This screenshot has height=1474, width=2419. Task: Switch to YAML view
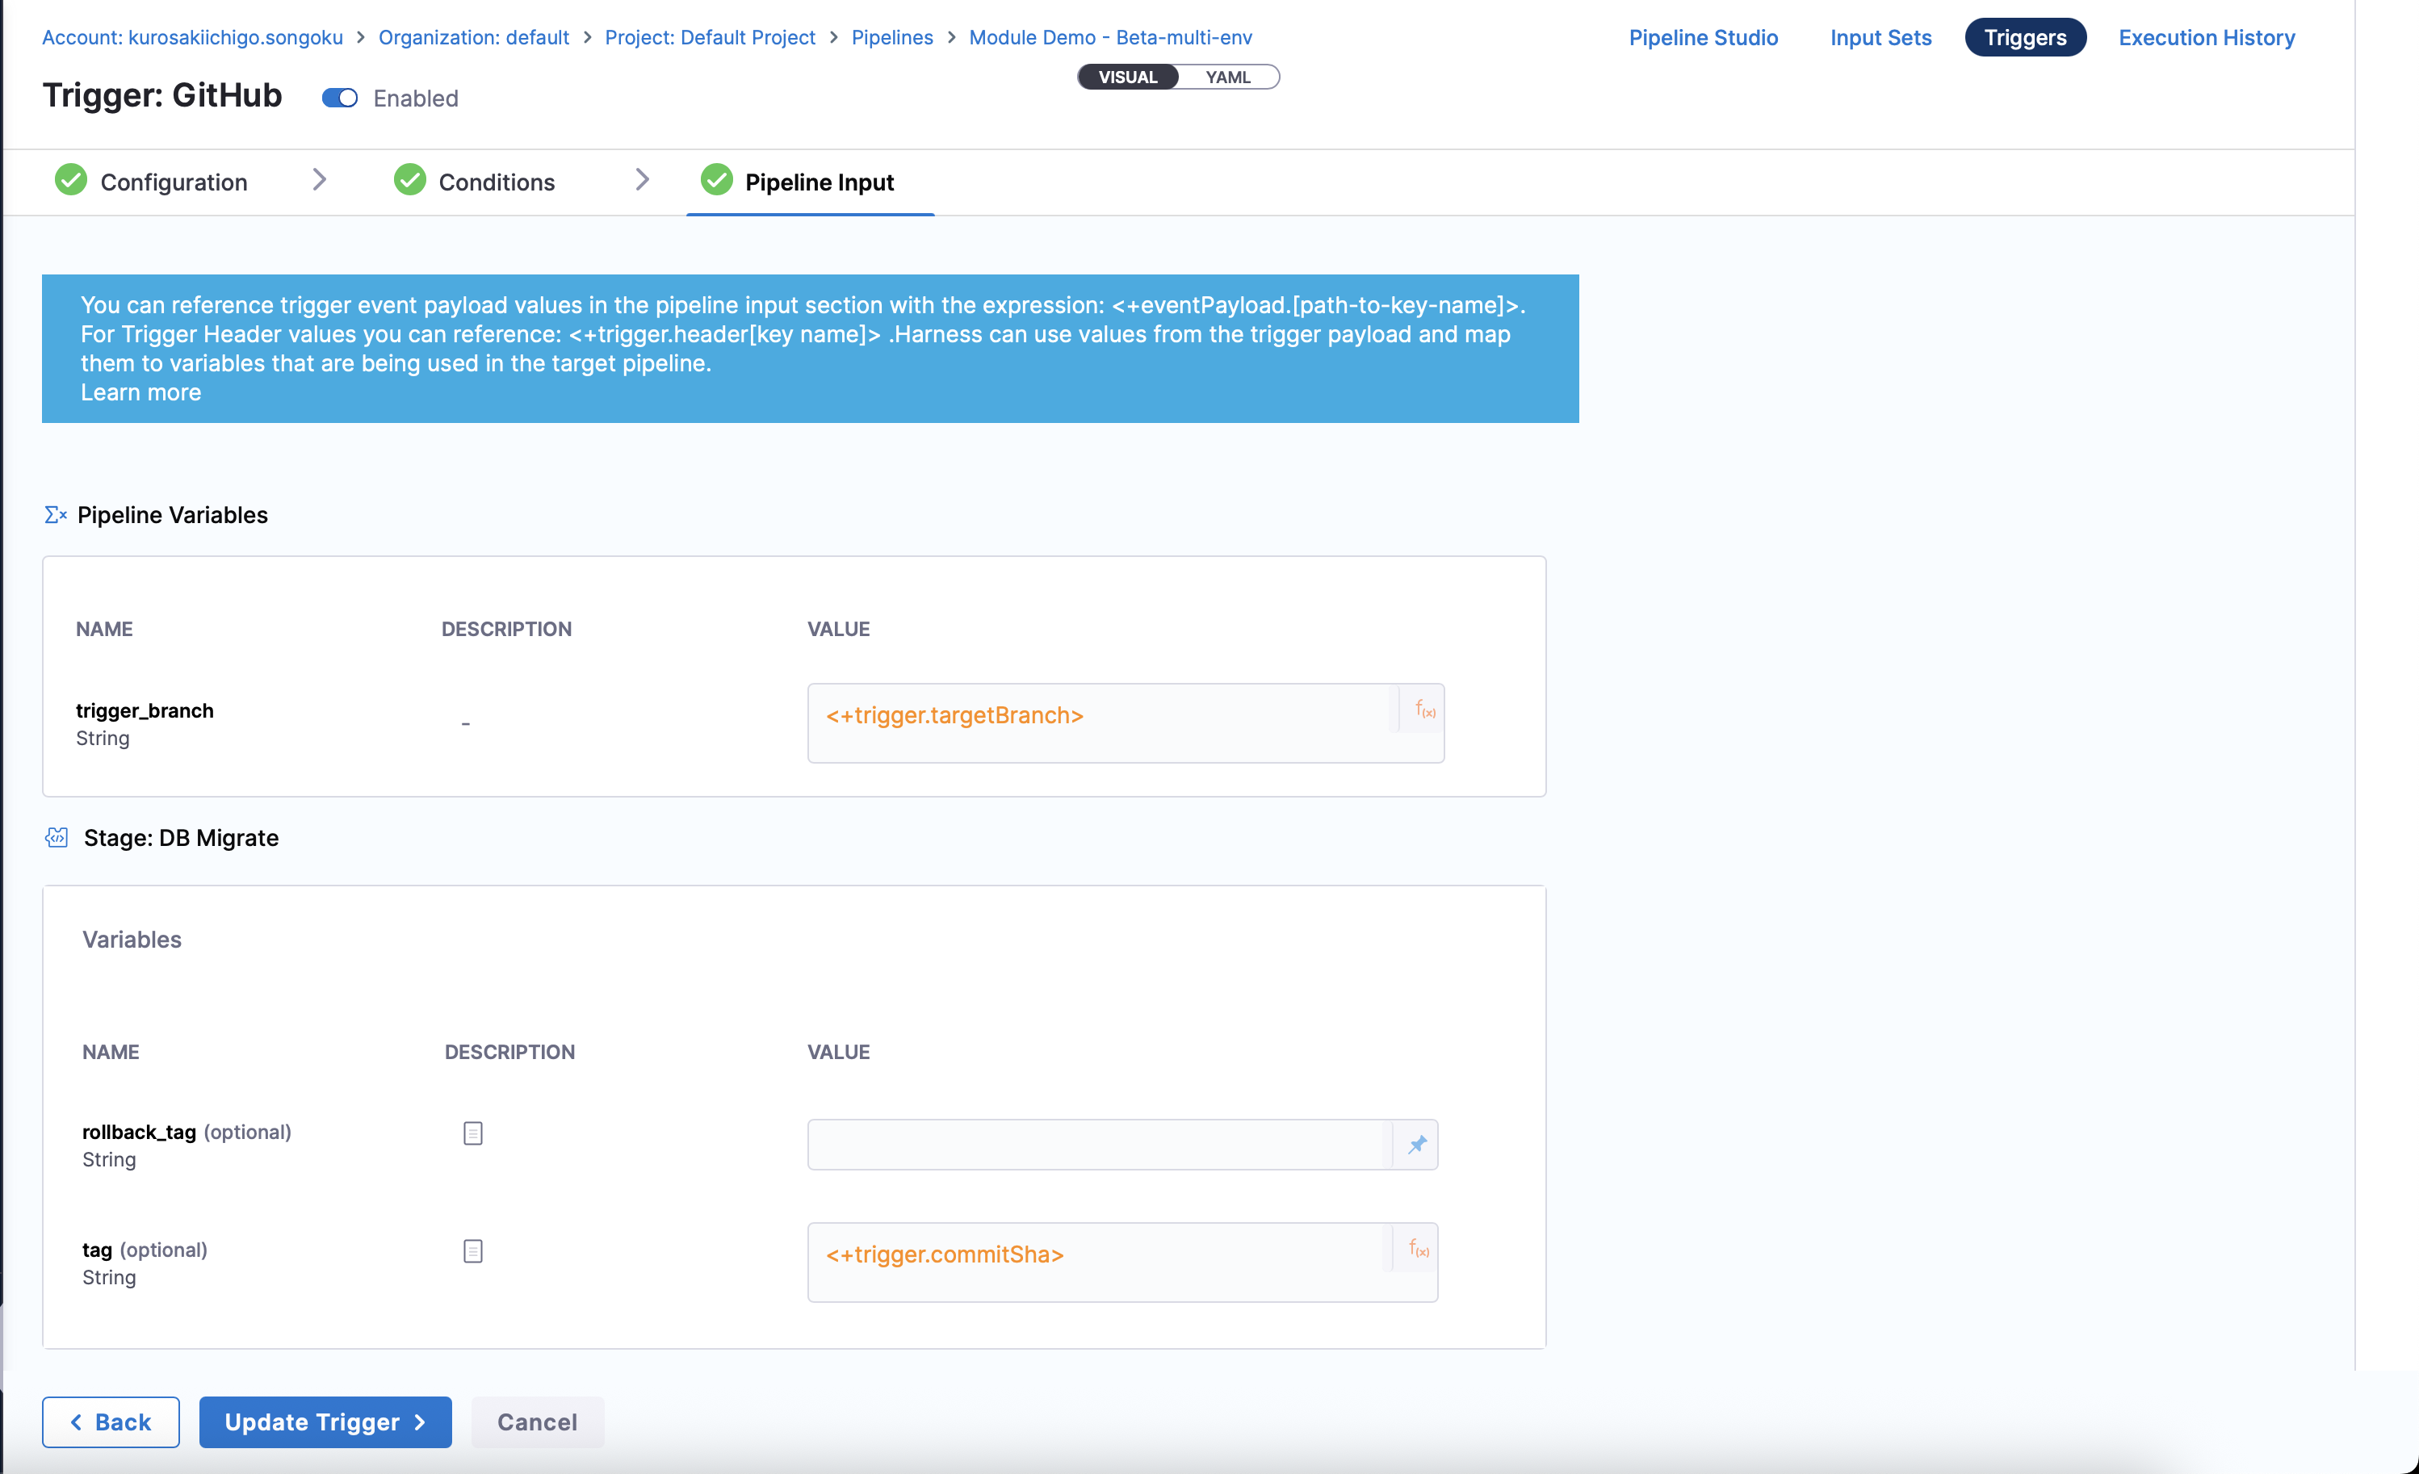(1227, 77)
